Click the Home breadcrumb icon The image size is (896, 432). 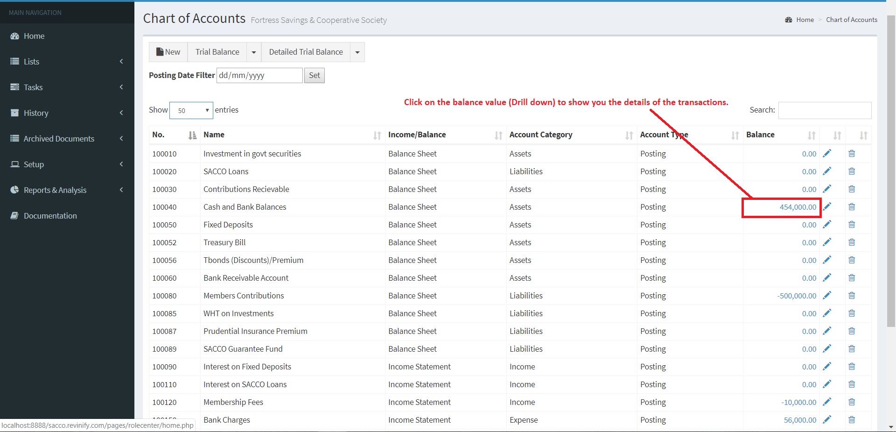pyautogui.click(x=788, y=20)
